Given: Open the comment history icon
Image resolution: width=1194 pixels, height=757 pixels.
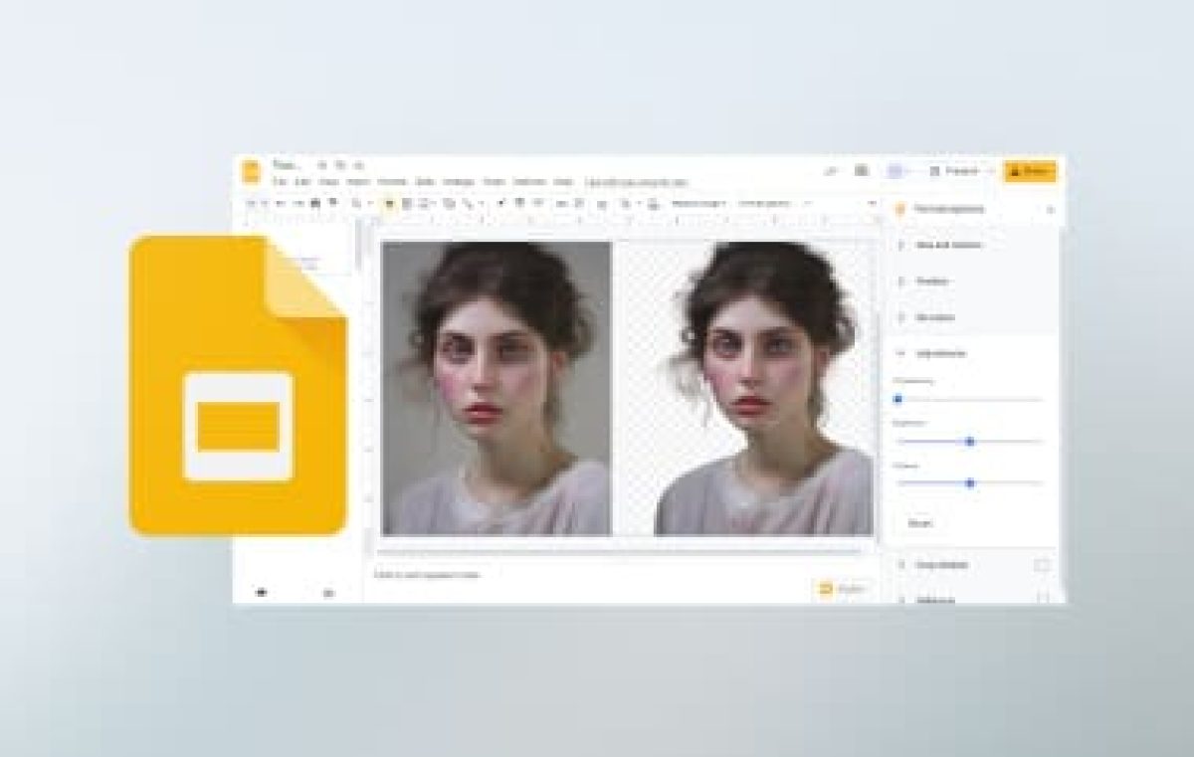Looking at the screenshot, I should [x=862, y=171].
